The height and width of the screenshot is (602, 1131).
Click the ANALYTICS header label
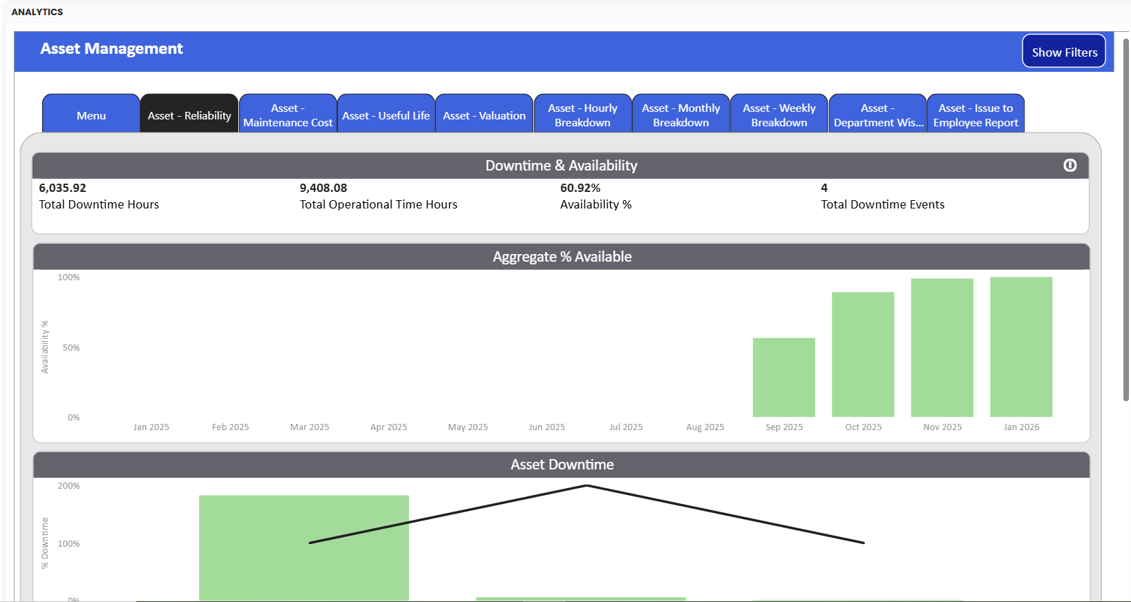coord(37,12)
